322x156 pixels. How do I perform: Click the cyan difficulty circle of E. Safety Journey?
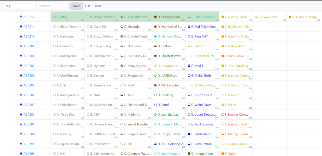click(x=189, y=17)
